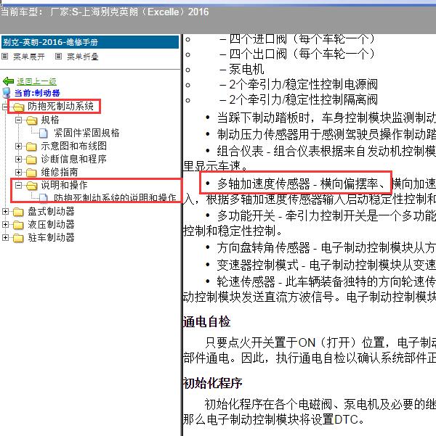Open 规格 tree item
Viewport: 436px width, 436px height.
click(50, 120)
